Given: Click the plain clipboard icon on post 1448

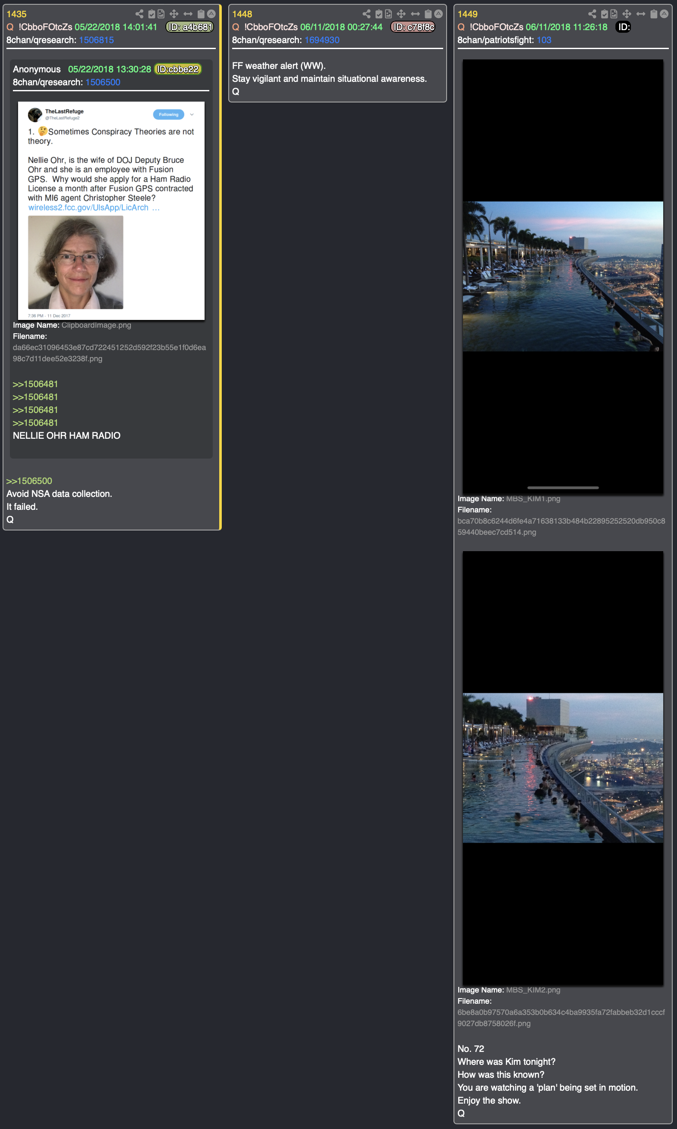Looking at the screenshot, I should click(x=428, y=14).
